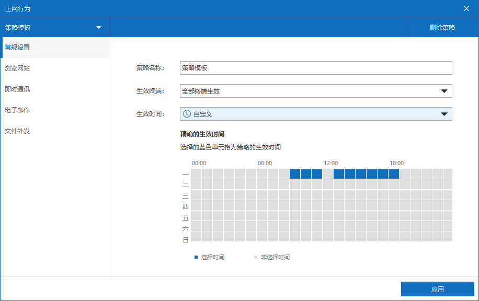Select the Sunday cell under 00:00
The height and width of the screenshot is (301, 479).
pos(196,237)
